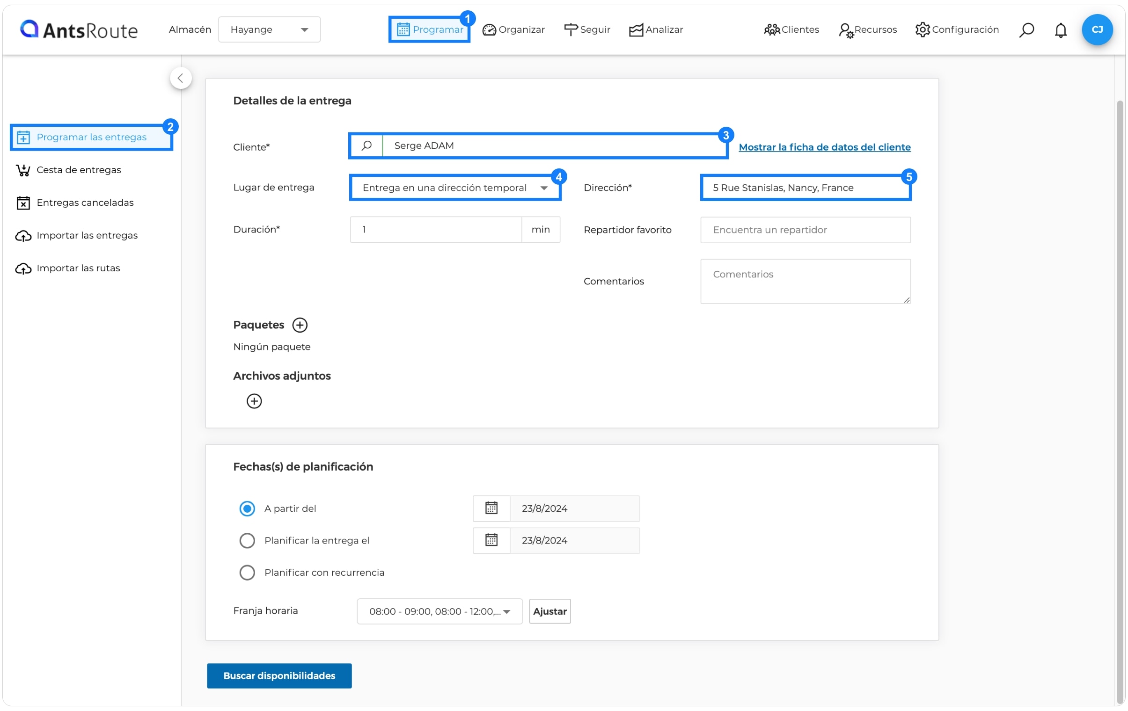1128x711 pixels.
Task: Expand the Almacén Hayange dropdown
Action: click(269, 29)
